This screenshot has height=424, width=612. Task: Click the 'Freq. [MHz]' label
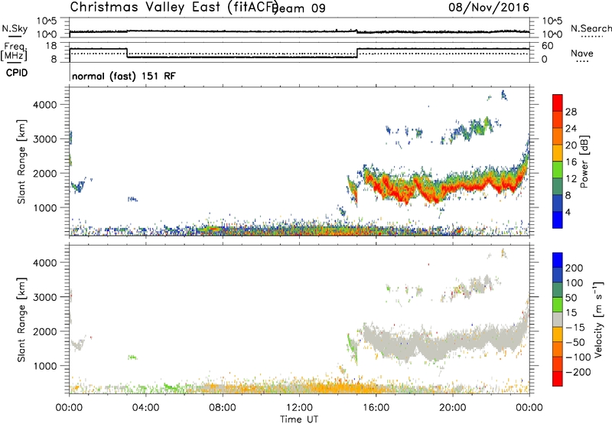(14, 51)
